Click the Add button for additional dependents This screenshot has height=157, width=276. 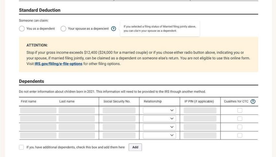135,147
